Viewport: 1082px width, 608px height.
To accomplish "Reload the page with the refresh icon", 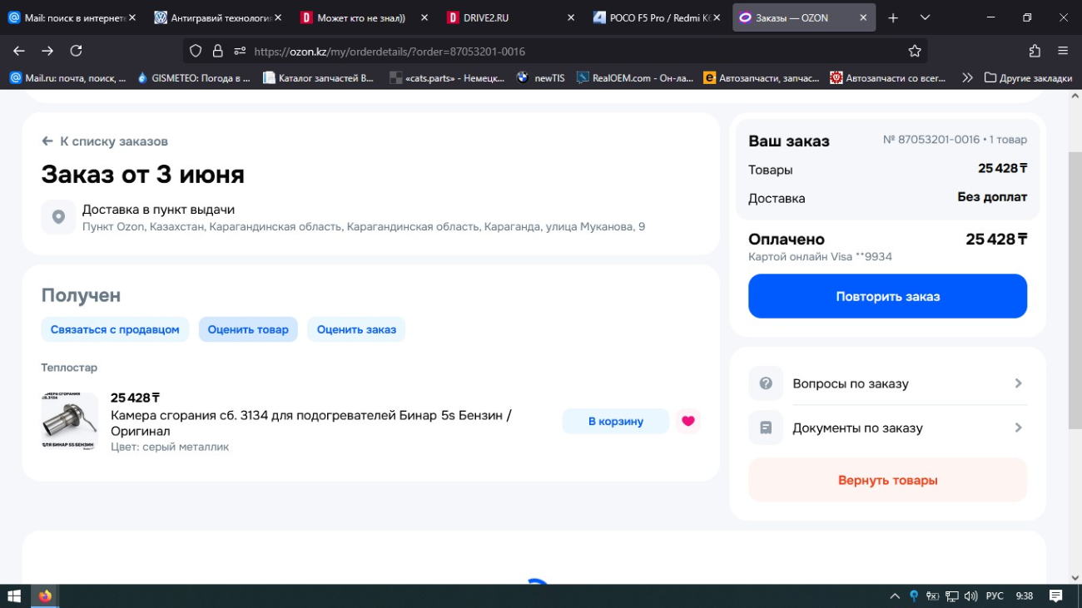I will coord(76,51).
